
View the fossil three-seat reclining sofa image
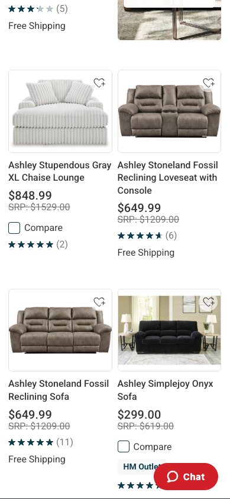click(60, 330)
